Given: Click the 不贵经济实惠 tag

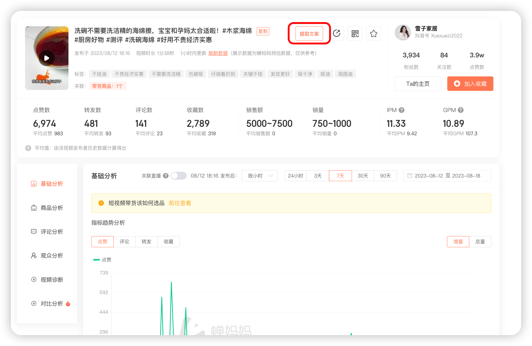Looking at the screenshot, I should coord(129,74).
